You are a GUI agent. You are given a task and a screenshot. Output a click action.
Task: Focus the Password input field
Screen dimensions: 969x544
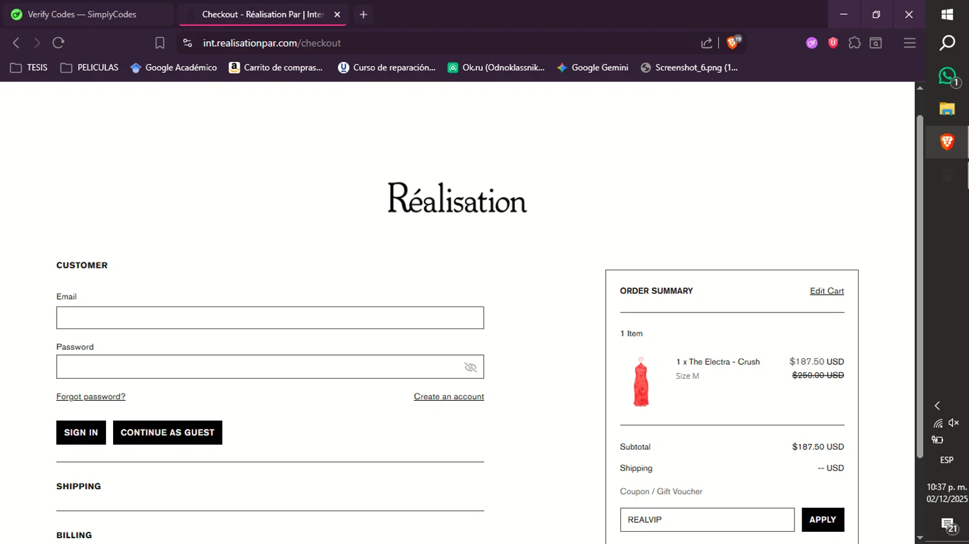point(270,367)
